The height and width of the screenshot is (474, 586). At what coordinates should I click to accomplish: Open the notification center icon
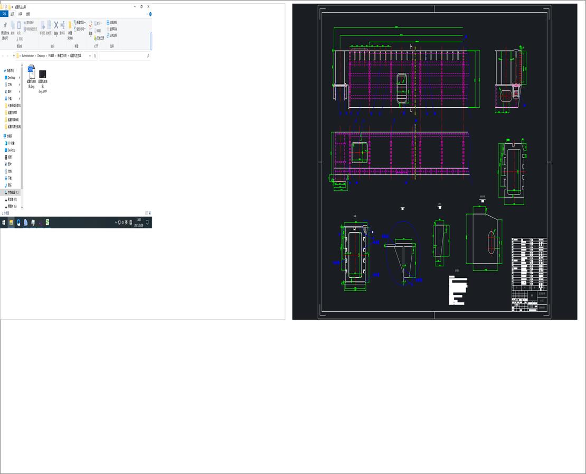pos(147,222)
